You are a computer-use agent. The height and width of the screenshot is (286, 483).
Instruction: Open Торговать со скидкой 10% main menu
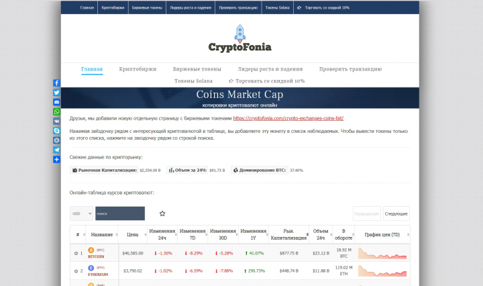tap(267, 81)
